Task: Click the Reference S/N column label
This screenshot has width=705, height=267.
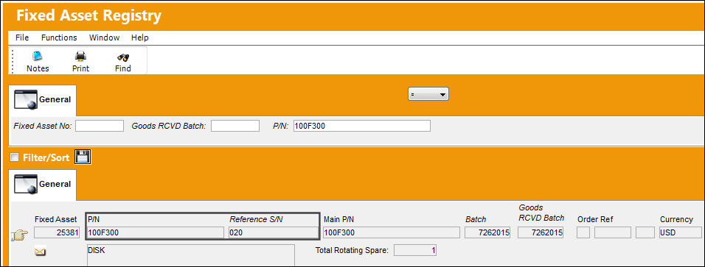Action: tap(257, 219)
